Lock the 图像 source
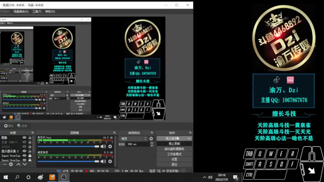Viewport: 324px width, 182px height. [x=30, y=138]
